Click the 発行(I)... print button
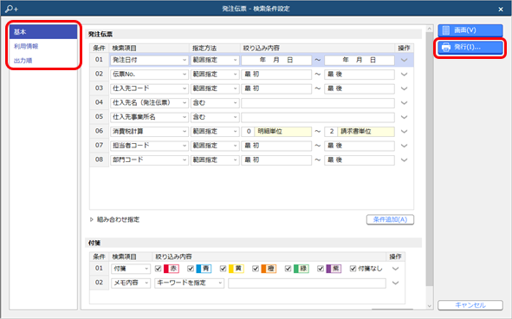Screen dimensions: 512x319 pos(470,47)
